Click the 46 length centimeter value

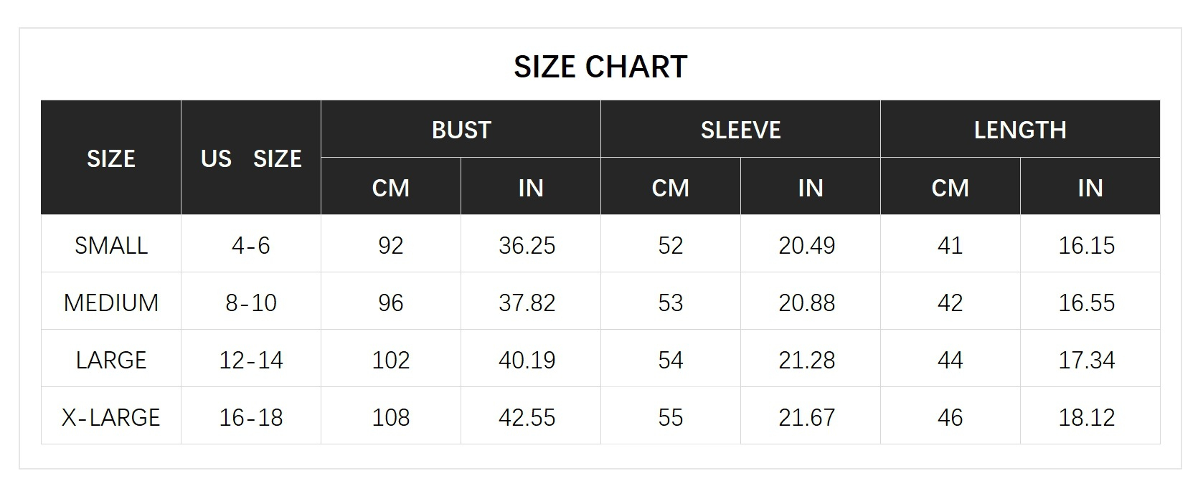click(950, 417)
